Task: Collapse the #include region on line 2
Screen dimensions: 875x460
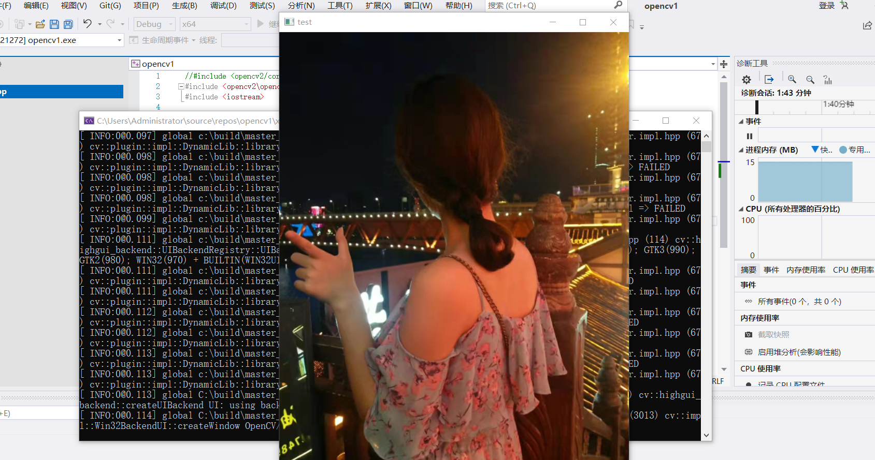Action: (x=181, y=86)
